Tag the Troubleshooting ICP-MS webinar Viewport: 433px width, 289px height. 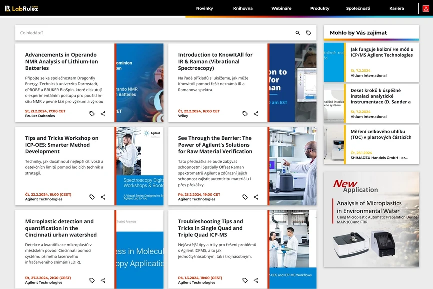click(x=245, y=280)
